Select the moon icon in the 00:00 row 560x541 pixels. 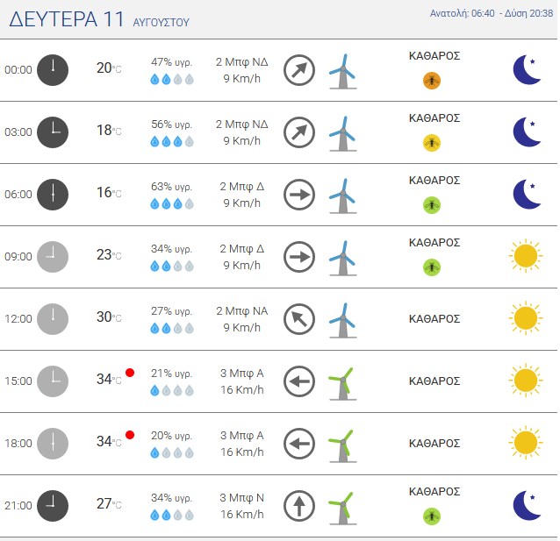[527, 70]
